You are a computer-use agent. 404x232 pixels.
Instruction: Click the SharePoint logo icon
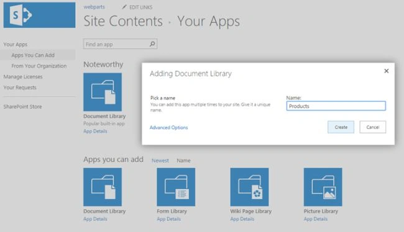click(x=21, y=15)
